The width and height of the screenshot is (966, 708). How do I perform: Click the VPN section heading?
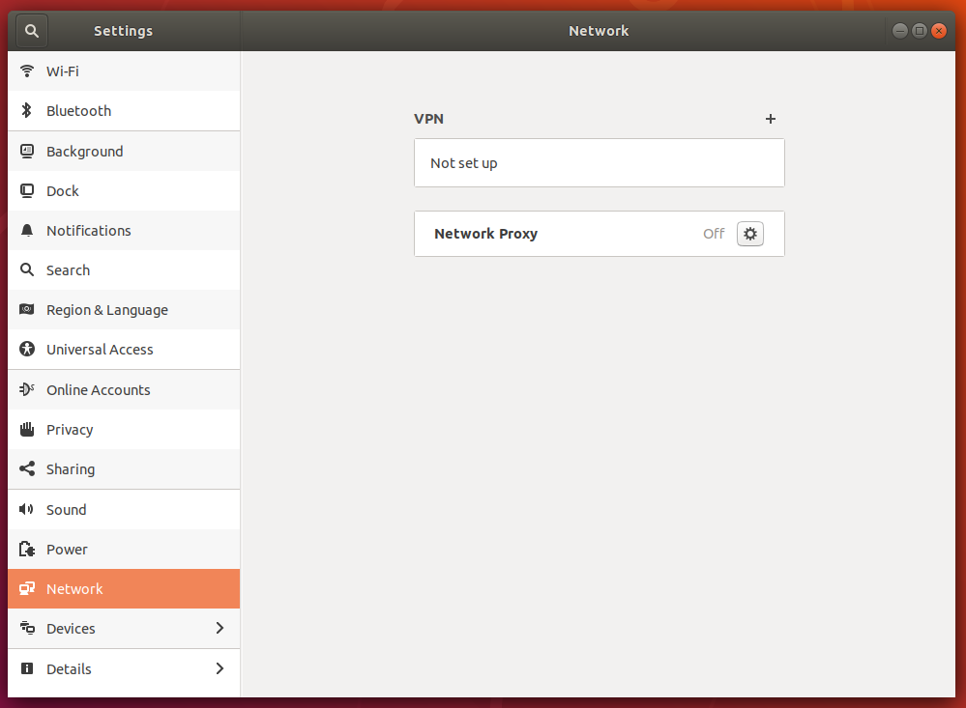click(428, 119)
